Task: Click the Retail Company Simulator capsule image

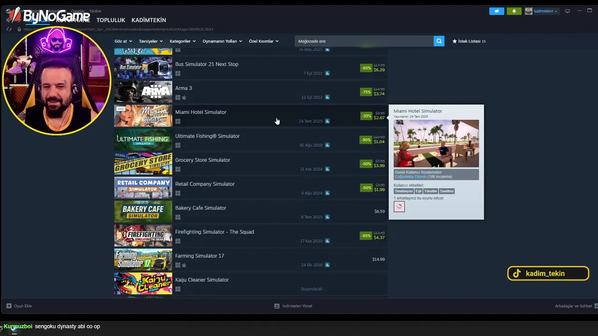Action: 143,188
